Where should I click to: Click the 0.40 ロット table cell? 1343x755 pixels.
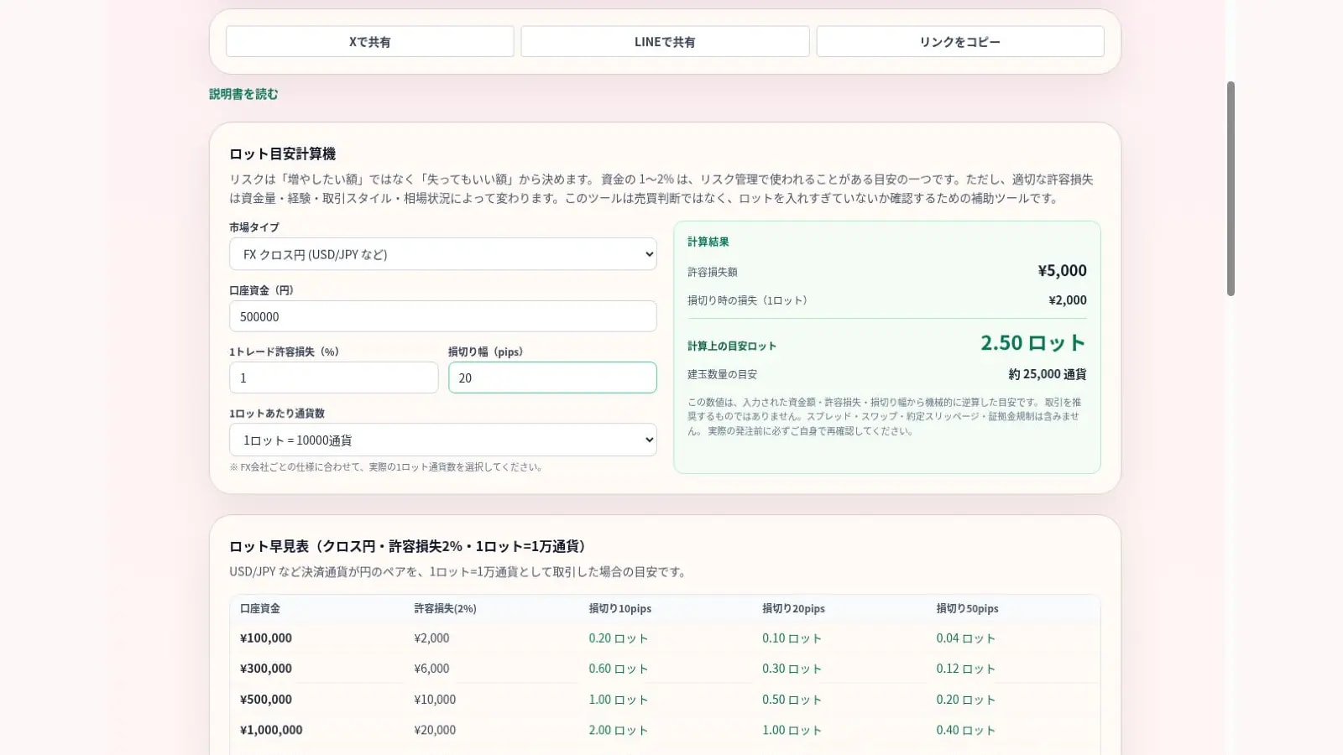click(x=966, y=730)
